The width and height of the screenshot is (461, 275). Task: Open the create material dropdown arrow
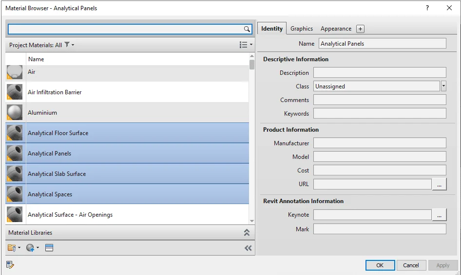(38, 248)
